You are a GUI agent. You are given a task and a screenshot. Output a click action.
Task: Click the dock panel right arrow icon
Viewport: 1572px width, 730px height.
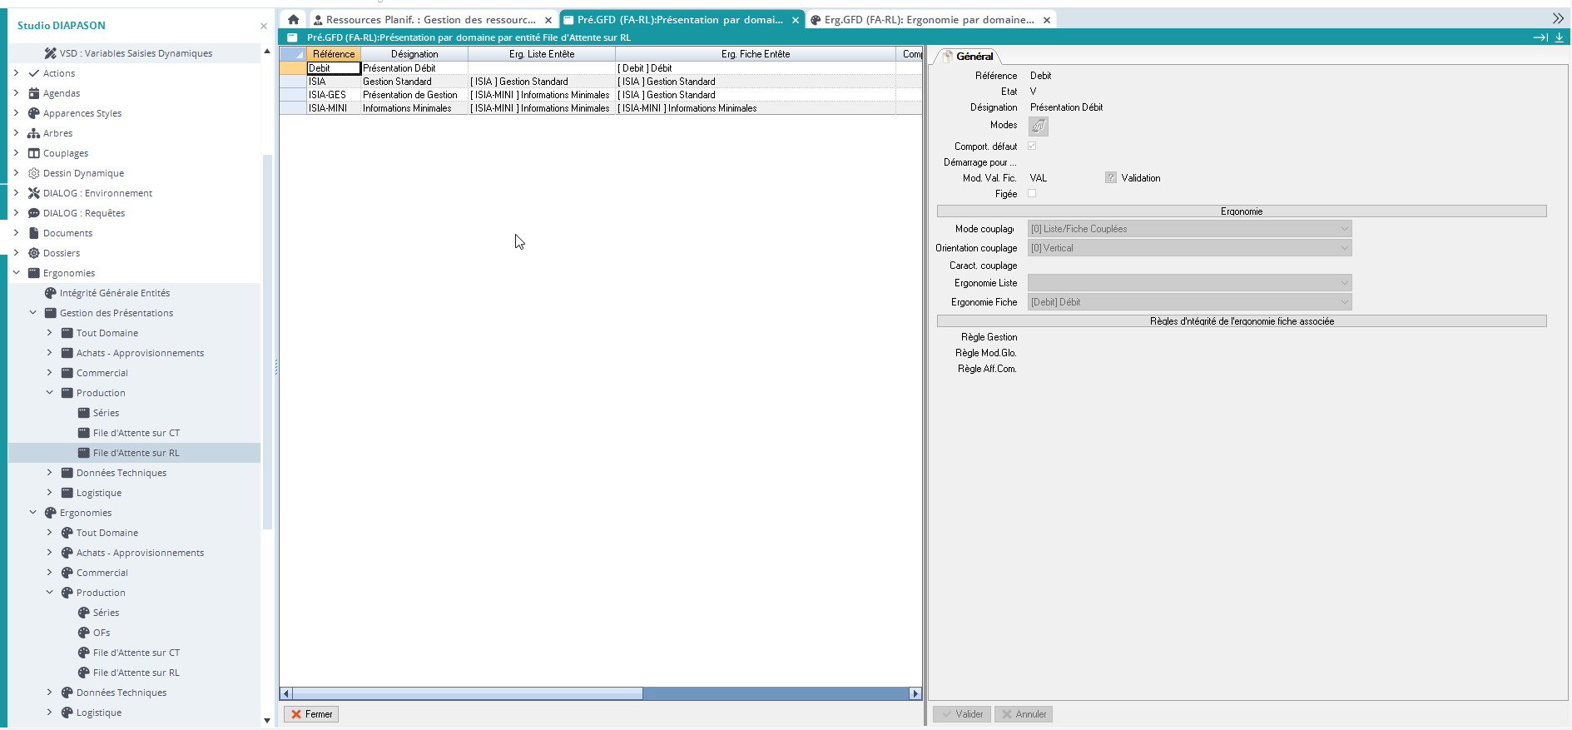(x=1540, y=37)
